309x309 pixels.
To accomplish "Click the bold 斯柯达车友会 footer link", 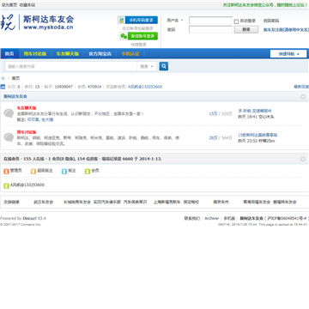I will pyautogui.click(x=251, y=218).
